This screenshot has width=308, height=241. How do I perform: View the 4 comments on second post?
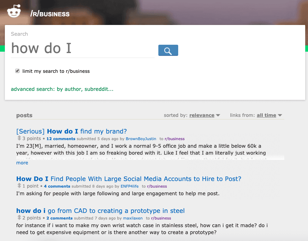click(57, 186)
